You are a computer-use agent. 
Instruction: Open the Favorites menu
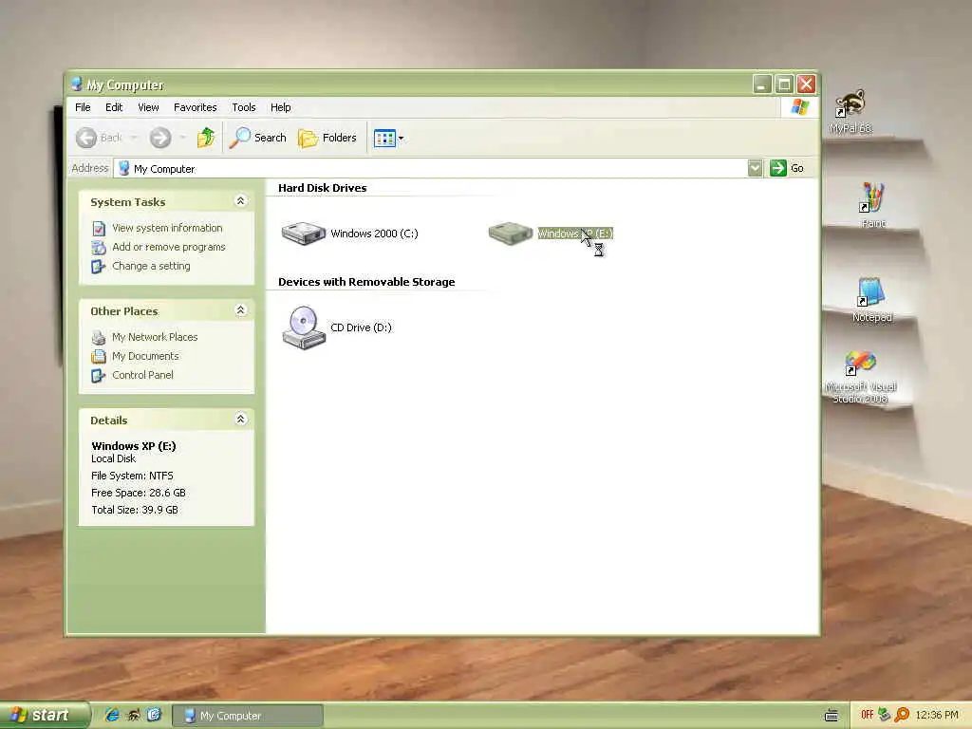[196, 107]
